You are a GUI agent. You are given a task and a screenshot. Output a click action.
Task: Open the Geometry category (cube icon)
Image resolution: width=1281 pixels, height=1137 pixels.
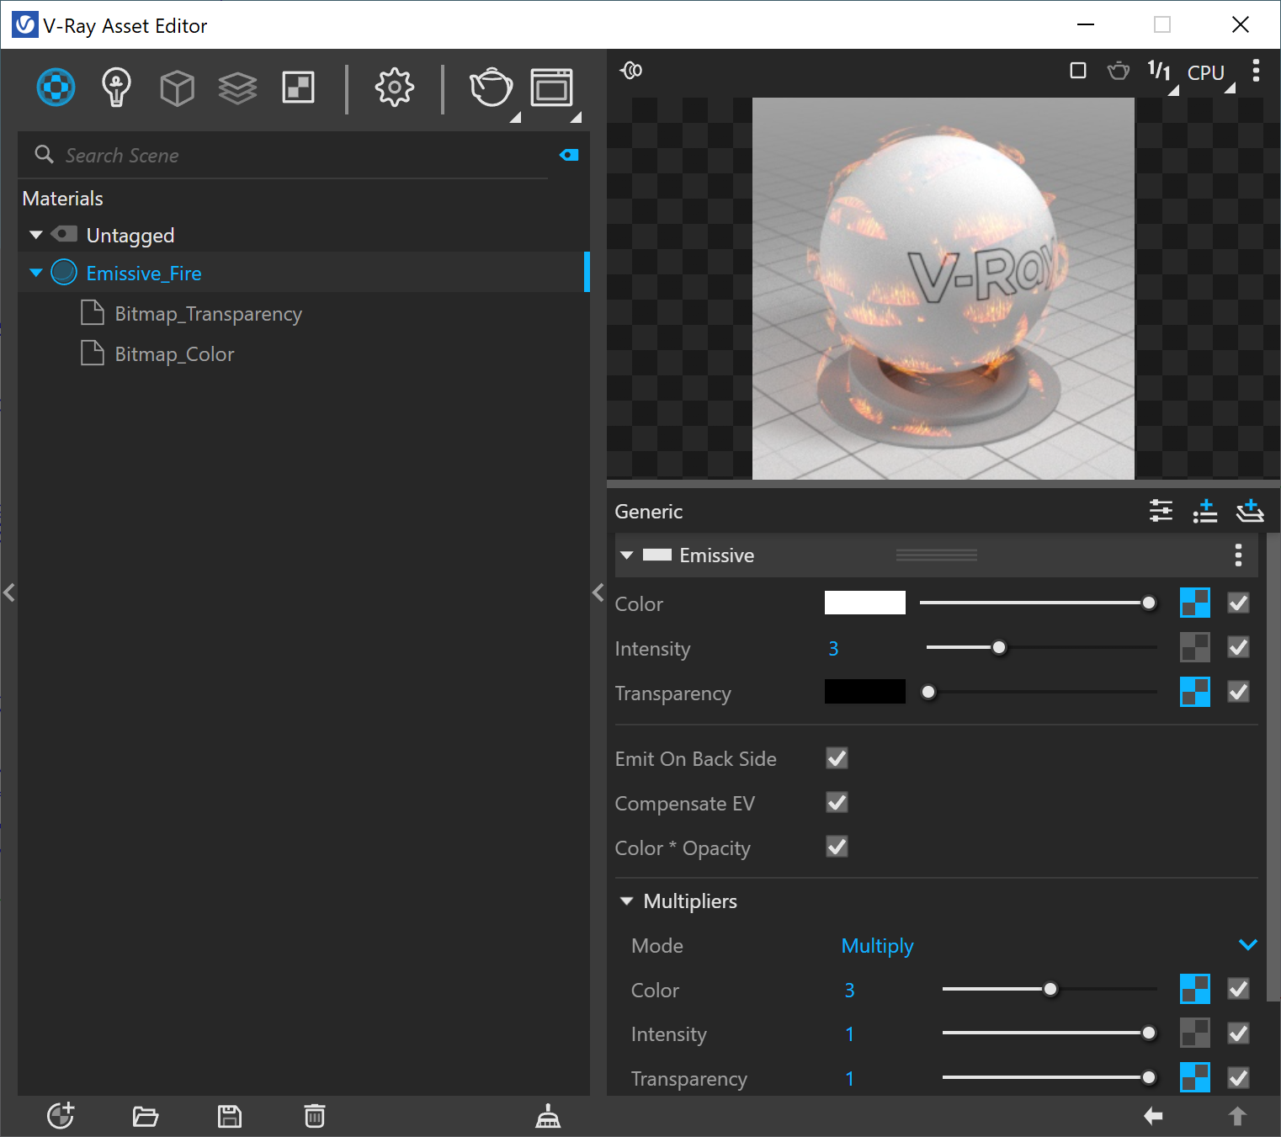177,88
